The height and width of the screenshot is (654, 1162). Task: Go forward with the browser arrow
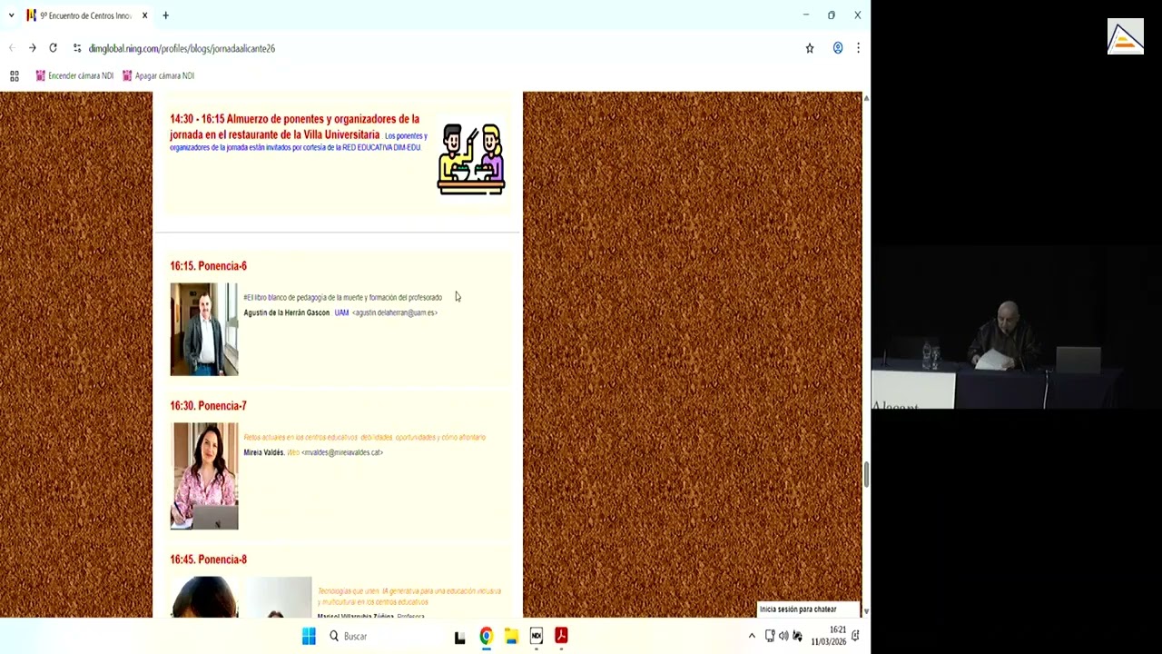[x=33, y=48]
